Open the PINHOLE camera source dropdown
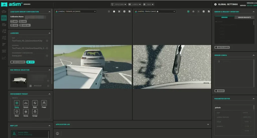The height and width of the screenshot is (138, 257). click(155, 11)
